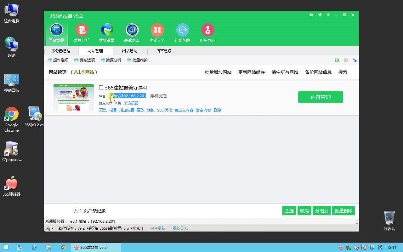Click the tray volume speaker icon
Image resolution: width=403 pixels, height=252 pixels.
pyautogui.click(x=356, y=248)
